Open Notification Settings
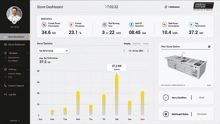220x124 pixels. click(15, 74)
